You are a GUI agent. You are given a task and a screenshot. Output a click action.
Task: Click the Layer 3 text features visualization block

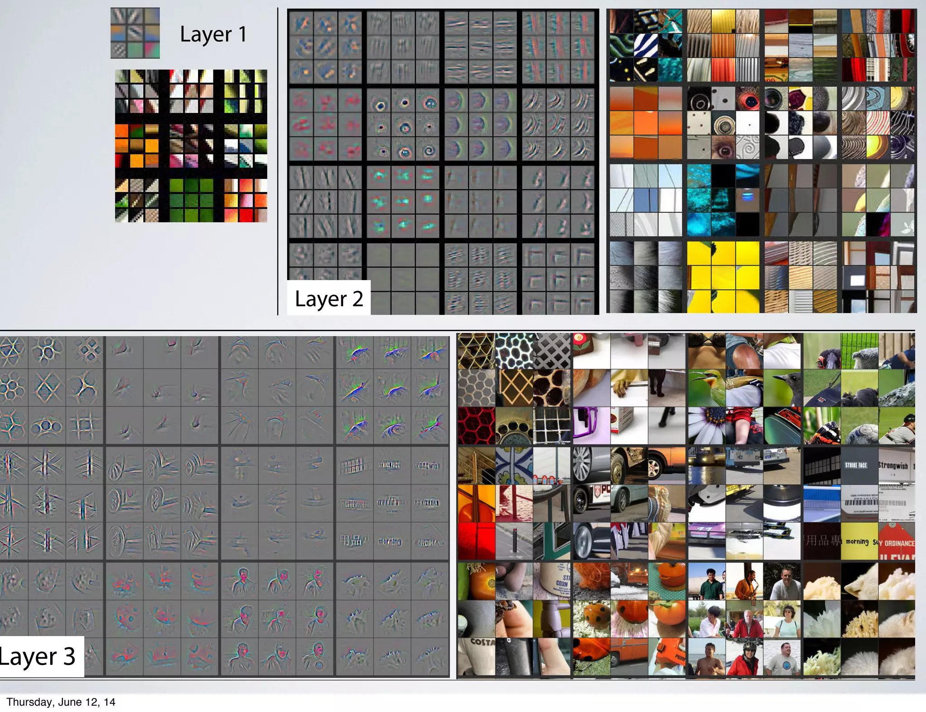tap(392, 503)
